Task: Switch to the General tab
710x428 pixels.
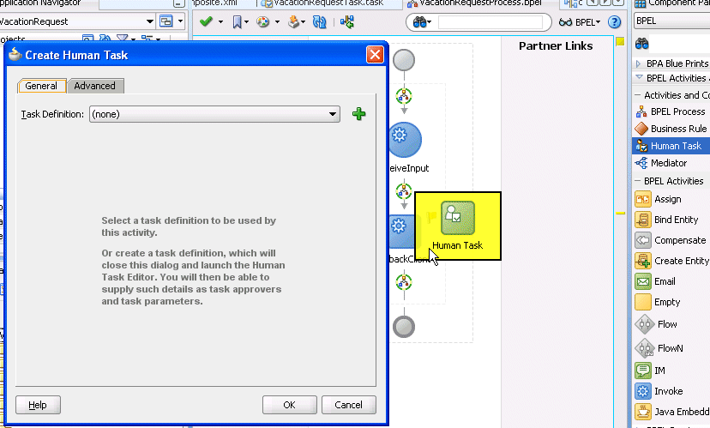Action: [41, 86]
